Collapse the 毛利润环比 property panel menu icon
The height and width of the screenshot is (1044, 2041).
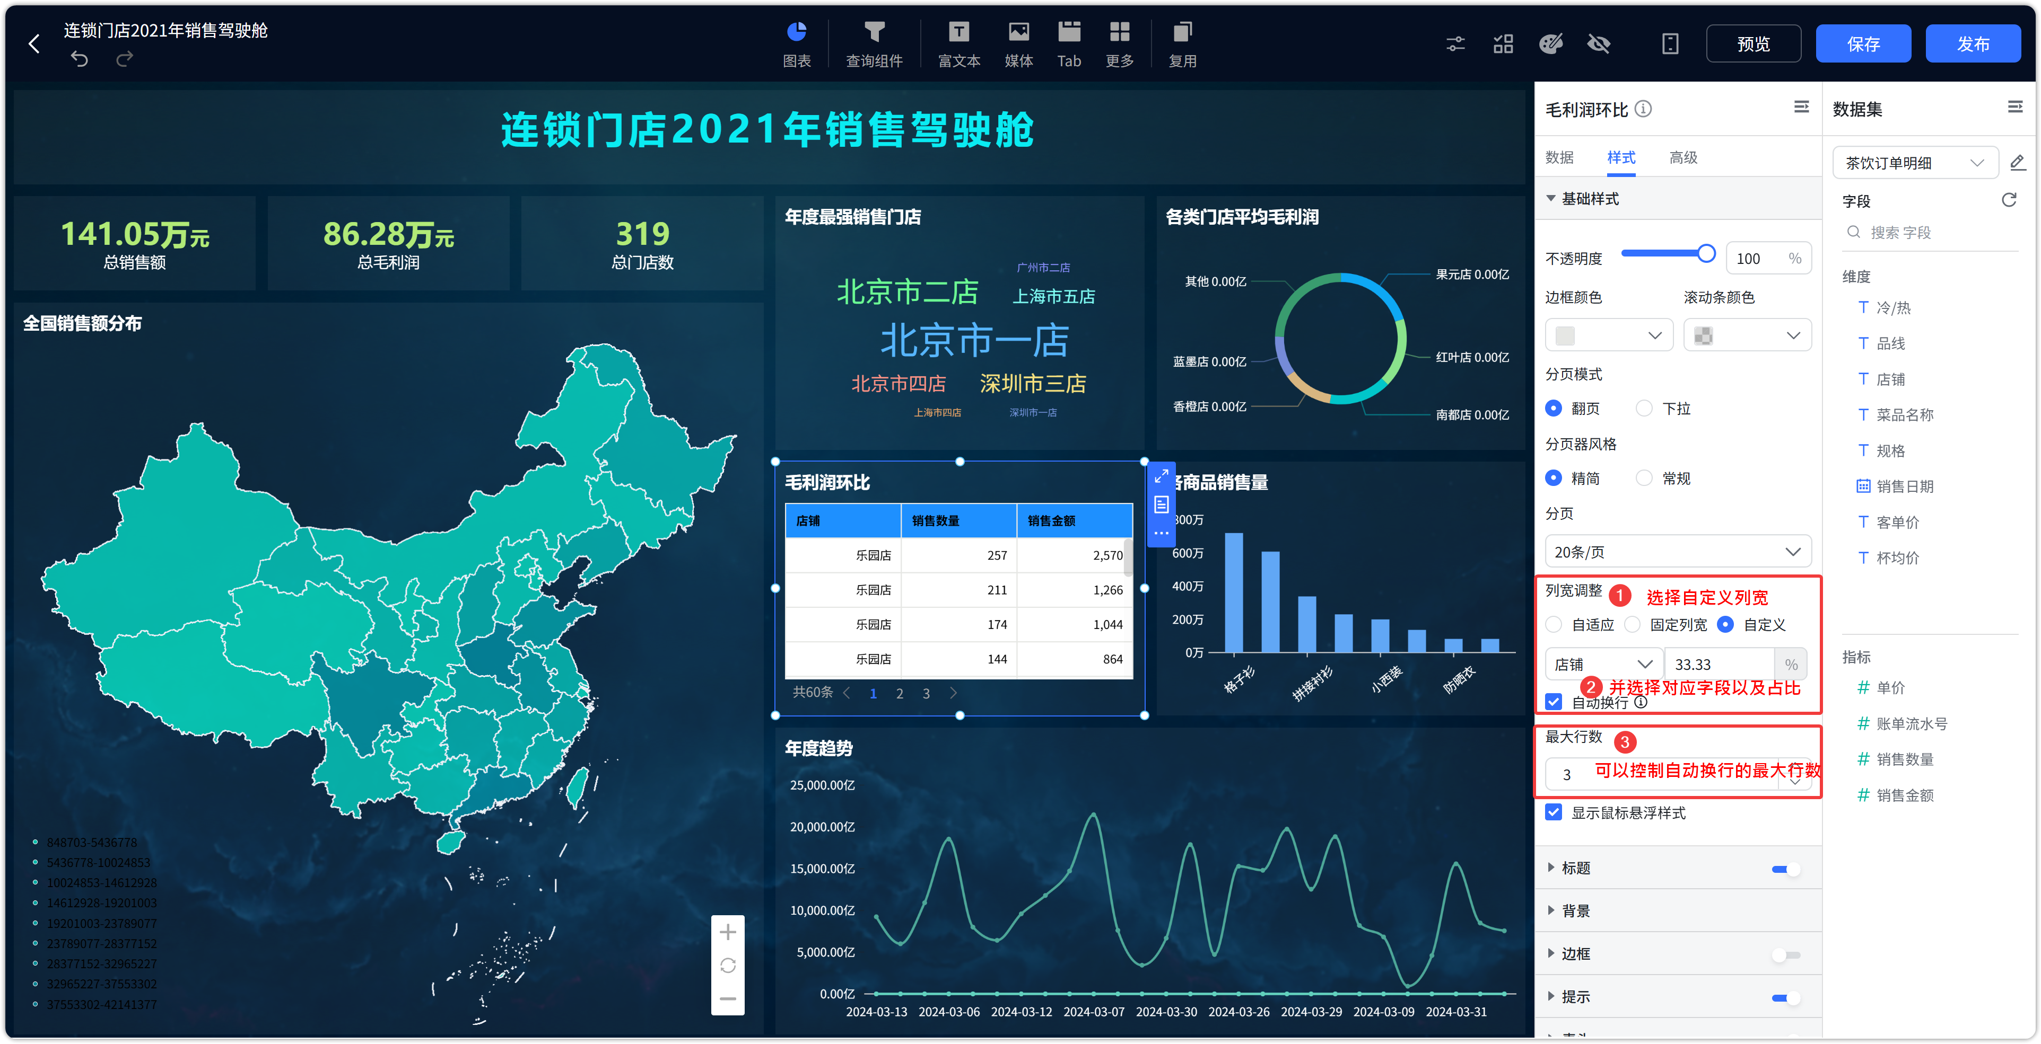coord(1801,107)
